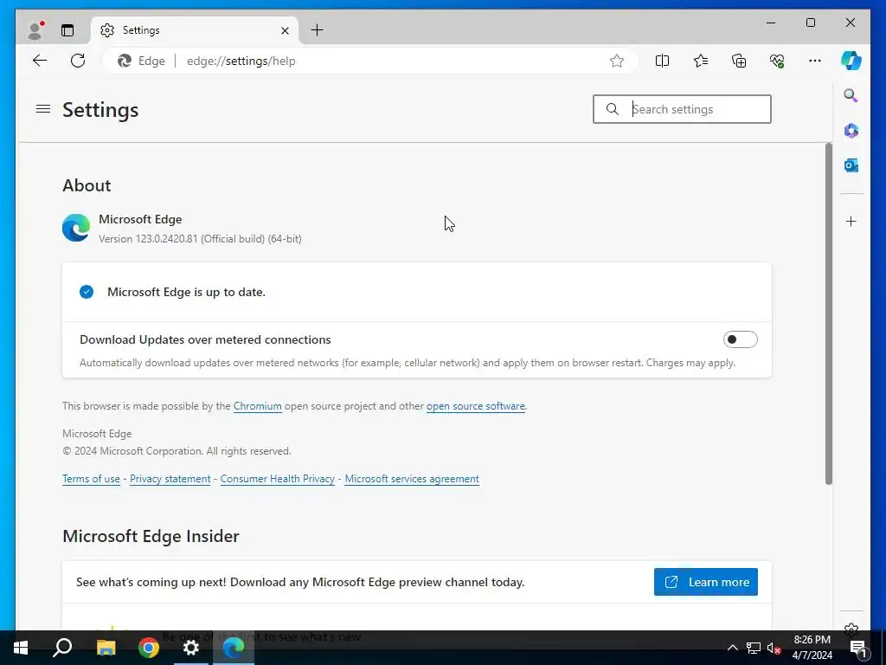
Task: Click the page vertical scrollbar
Action: click(828, 313)
